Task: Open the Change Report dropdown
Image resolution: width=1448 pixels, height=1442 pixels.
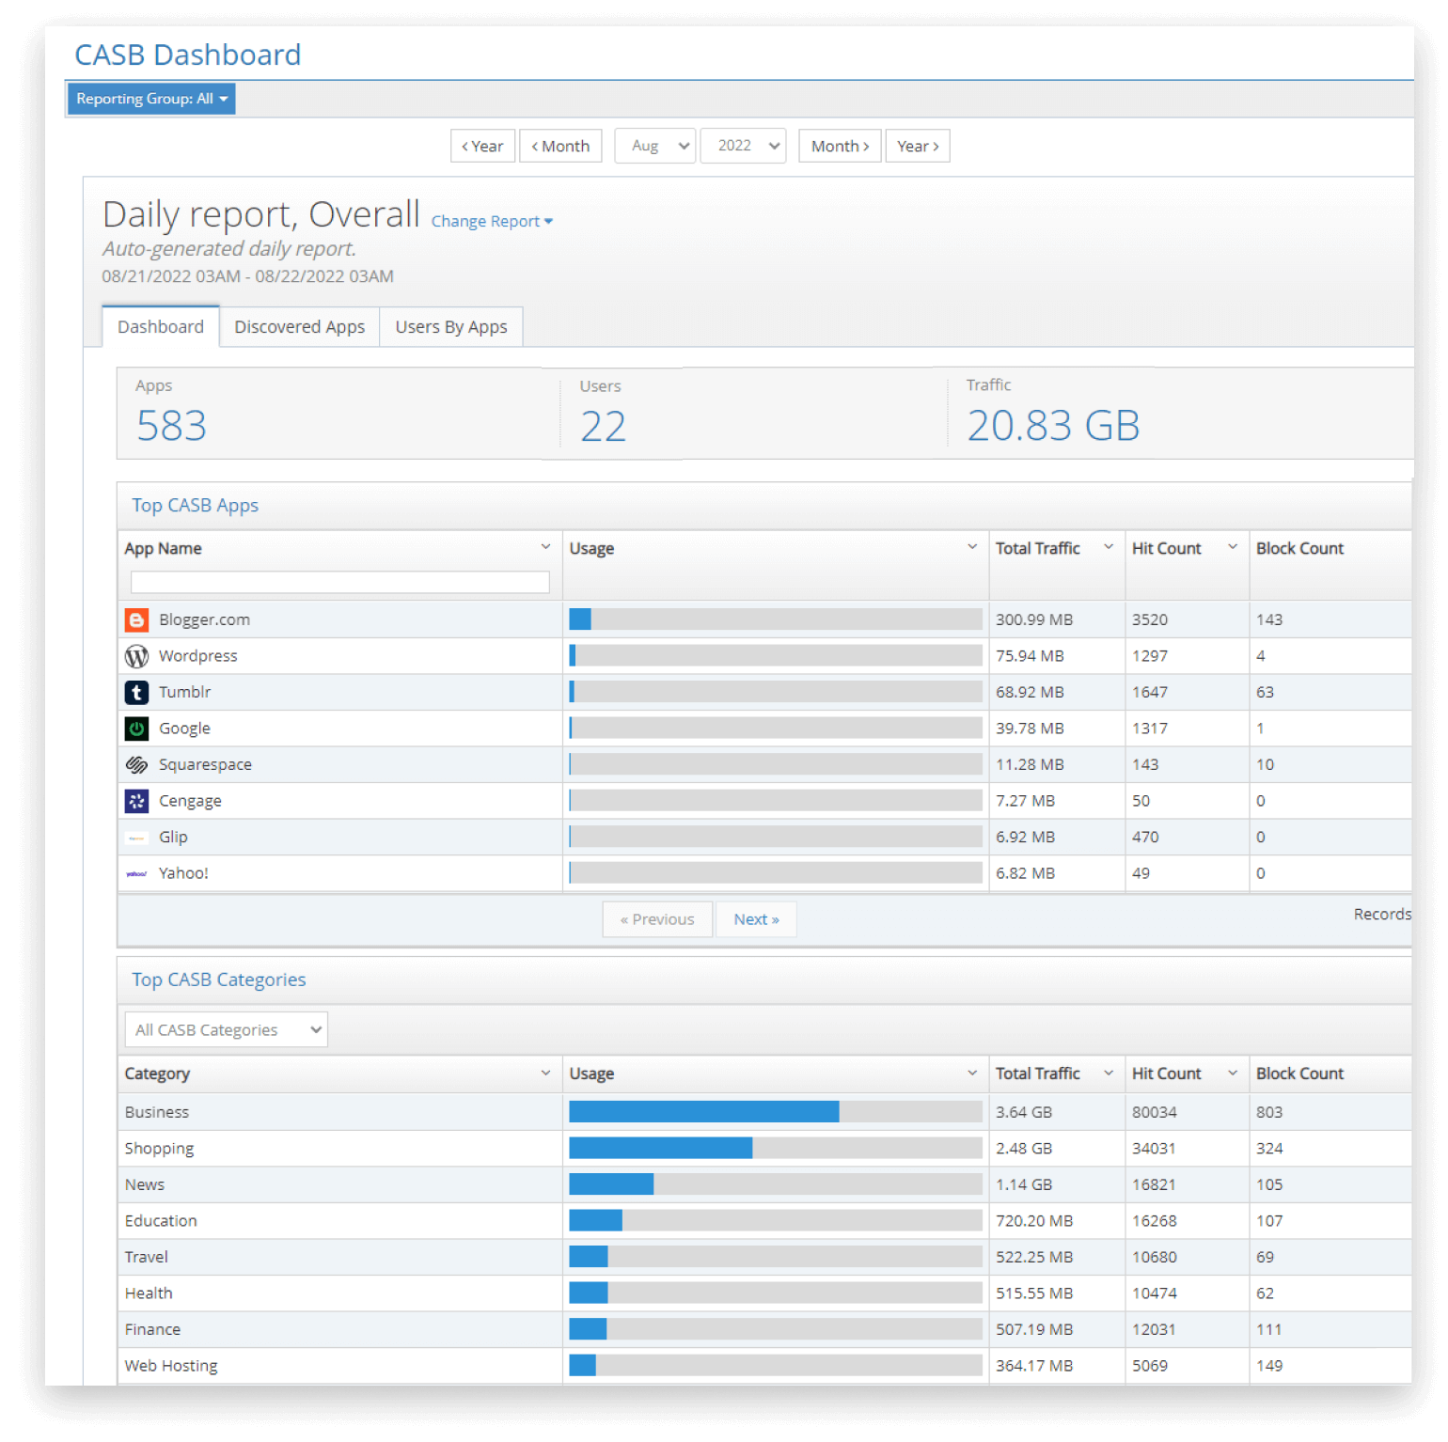Action: 492,221
